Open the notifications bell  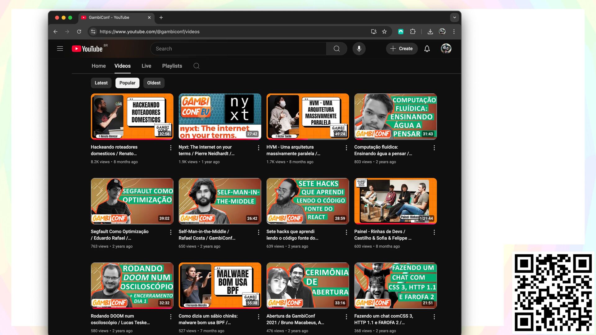tap(427, 49)
